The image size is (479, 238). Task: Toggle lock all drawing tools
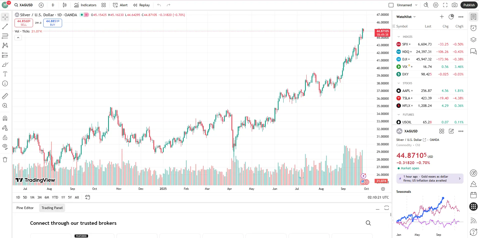[5, 138]
